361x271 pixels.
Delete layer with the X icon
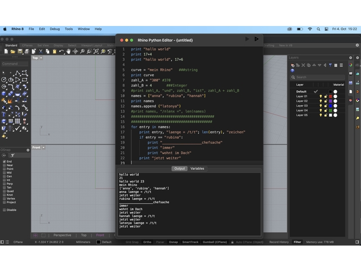tap(303, 65)
